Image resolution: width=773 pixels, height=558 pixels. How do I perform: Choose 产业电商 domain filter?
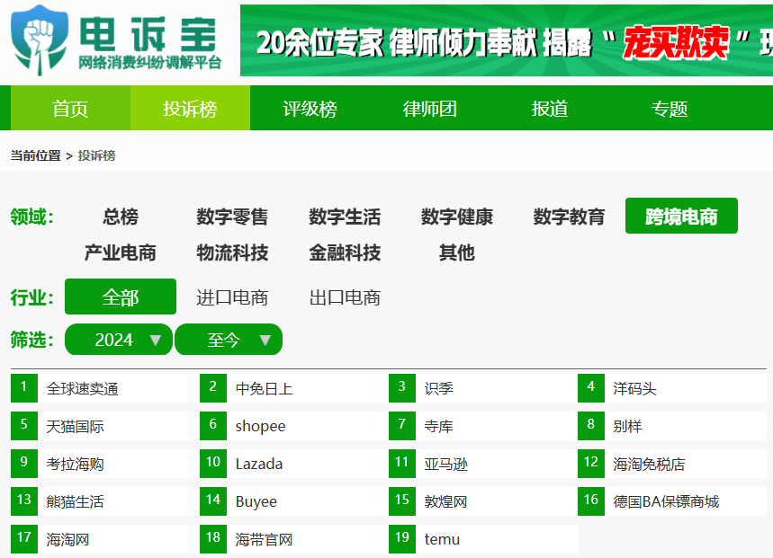click(x=121, y=252)
